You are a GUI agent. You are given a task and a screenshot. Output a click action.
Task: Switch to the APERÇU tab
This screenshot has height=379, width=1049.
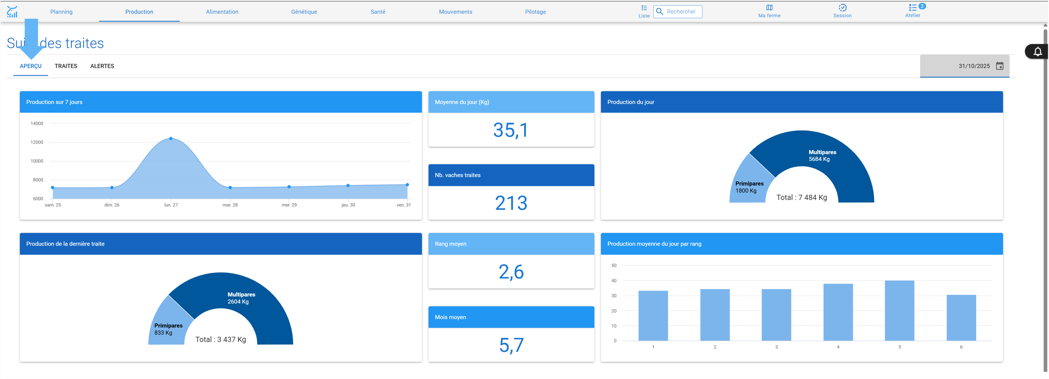pos(30,66)
